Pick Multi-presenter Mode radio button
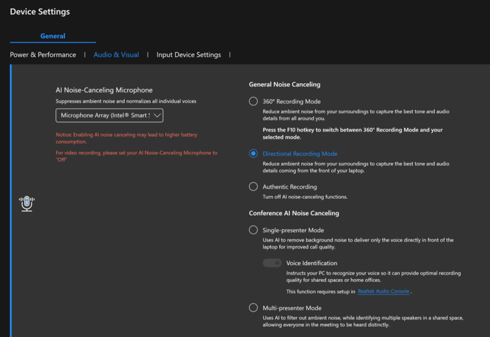This screenshot has height=337, width=490. tap(253, 308)
